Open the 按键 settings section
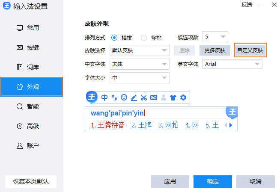The height and width of the screenshot is (192, 280). [32, 47]
